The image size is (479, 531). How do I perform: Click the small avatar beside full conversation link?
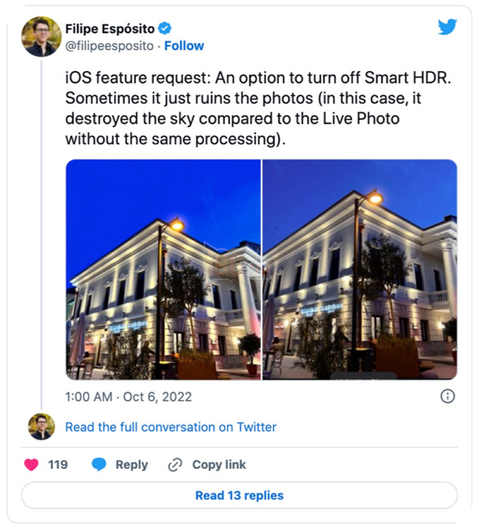(x=42, y=427)
